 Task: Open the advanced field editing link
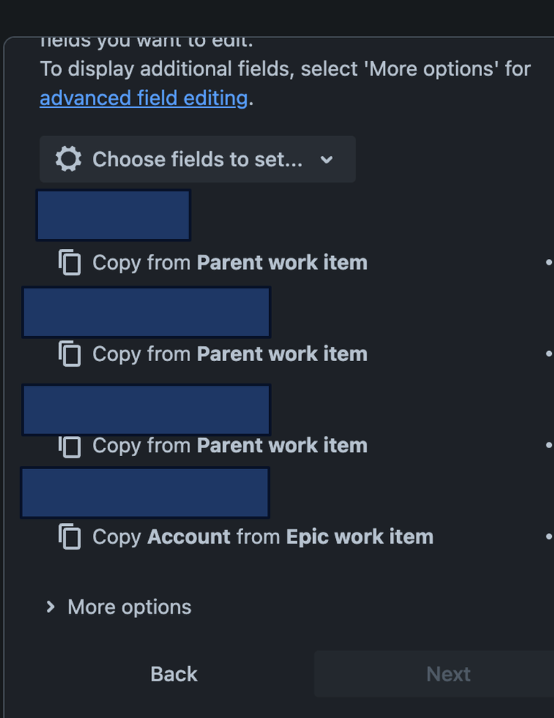pos(143,98)
